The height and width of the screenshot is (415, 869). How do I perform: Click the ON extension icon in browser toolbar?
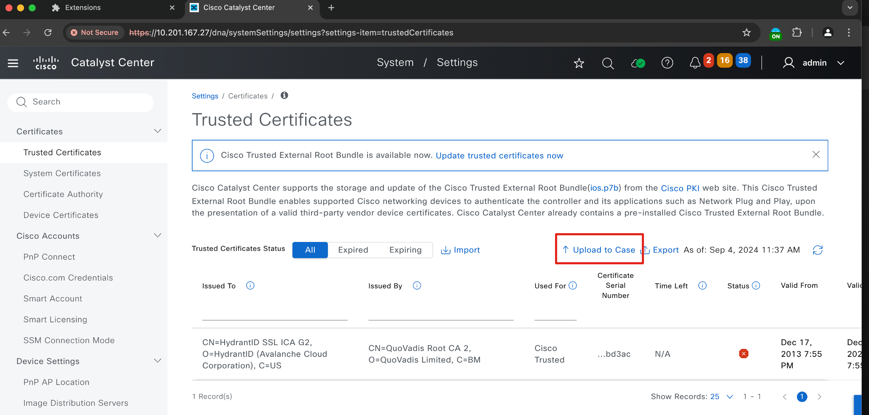[775, 33]
